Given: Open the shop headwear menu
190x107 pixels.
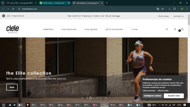Looking at the screenshot, I should tap(69, 29).
